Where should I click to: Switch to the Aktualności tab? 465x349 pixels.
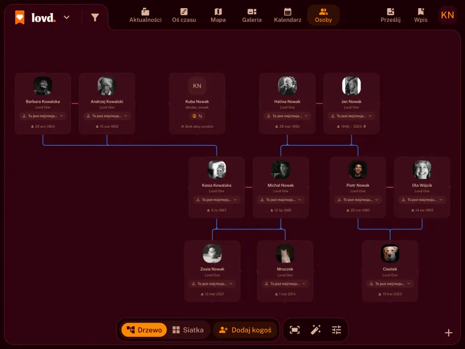pos(145,15)
